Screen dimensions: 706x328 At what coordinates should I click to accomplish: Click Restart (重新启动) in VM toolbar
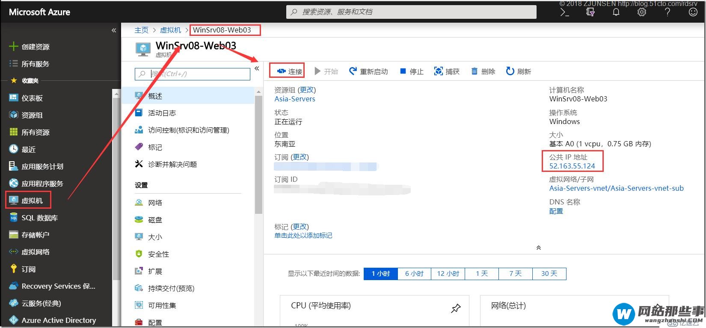(368, 71)
